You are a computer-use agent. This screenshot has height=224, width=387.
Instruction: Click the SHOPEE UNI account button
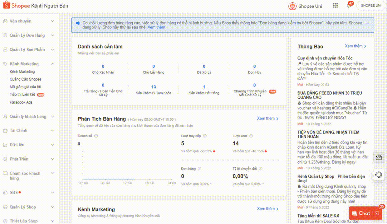(x=371, y=6)
